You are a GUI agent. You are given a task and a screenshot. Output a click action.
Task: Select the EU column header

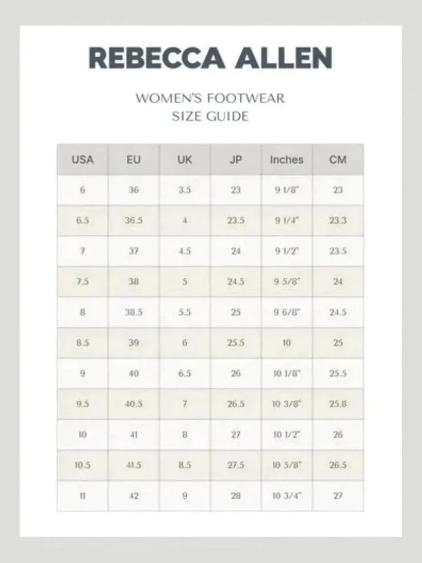pyautogui.click(x=134, y=160)
